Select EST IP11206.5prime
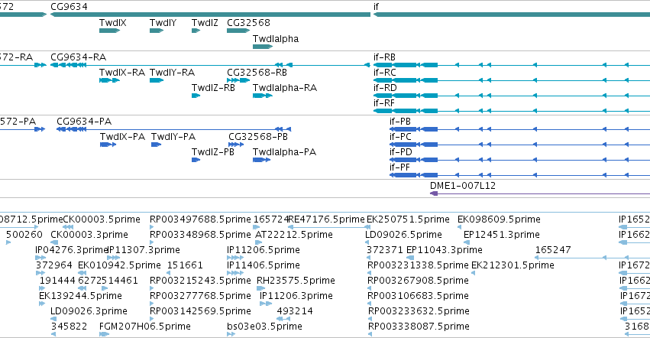The height and width of the screenshot is (338, 650). click(264, 250)
